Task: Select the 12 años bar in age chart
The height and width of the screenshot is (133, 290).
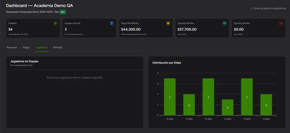Action: point(208,97)
